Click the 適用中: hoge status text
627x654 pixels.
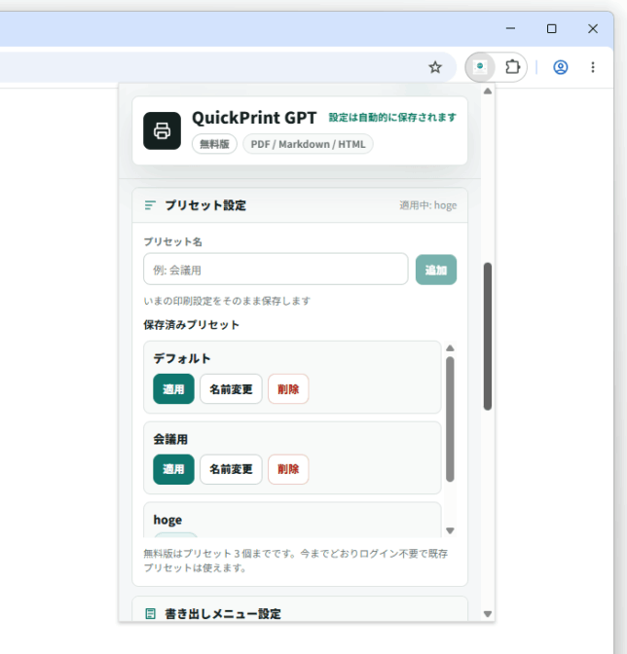[428, 205]
